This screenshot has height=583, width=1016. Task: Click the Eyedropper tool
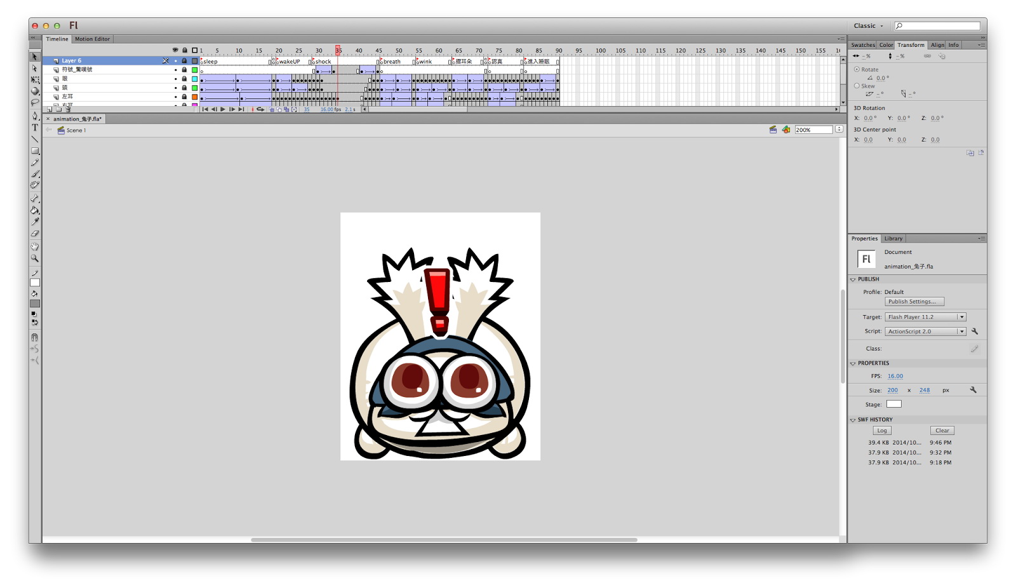tap(35, 222)
